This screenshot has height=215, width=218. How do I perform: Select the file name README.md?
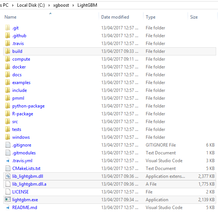pos(24,208)
